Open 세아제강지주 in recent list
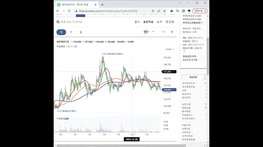263x147 pixels. tap(188, 83)
